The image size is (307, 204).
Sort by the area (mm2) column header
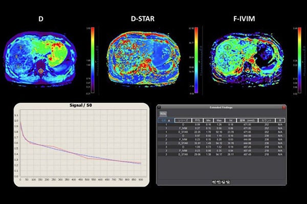247,120
